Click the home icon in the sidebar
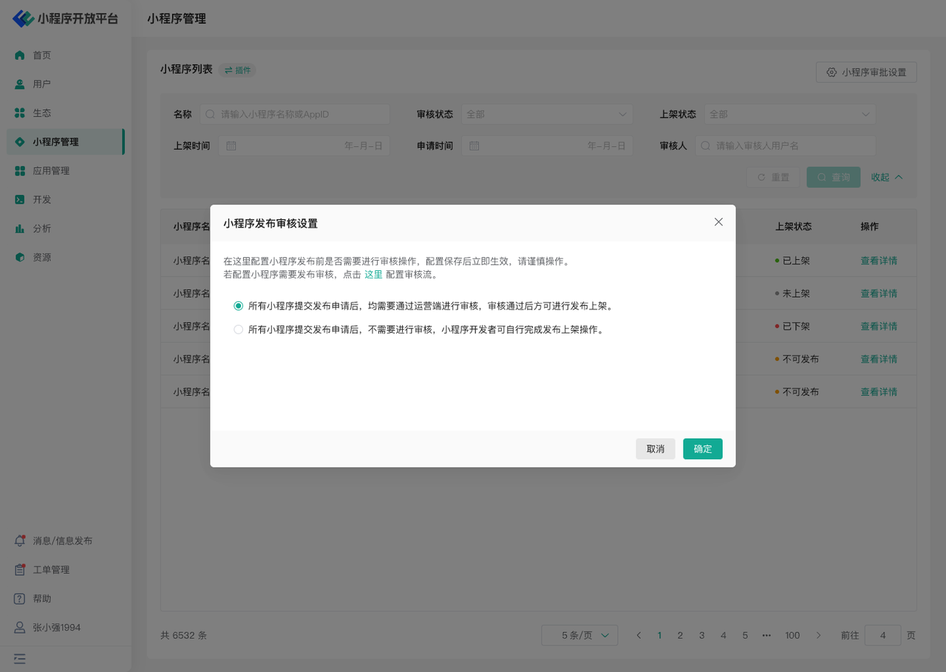Screen dimensions: 946x672 point(20,55)
